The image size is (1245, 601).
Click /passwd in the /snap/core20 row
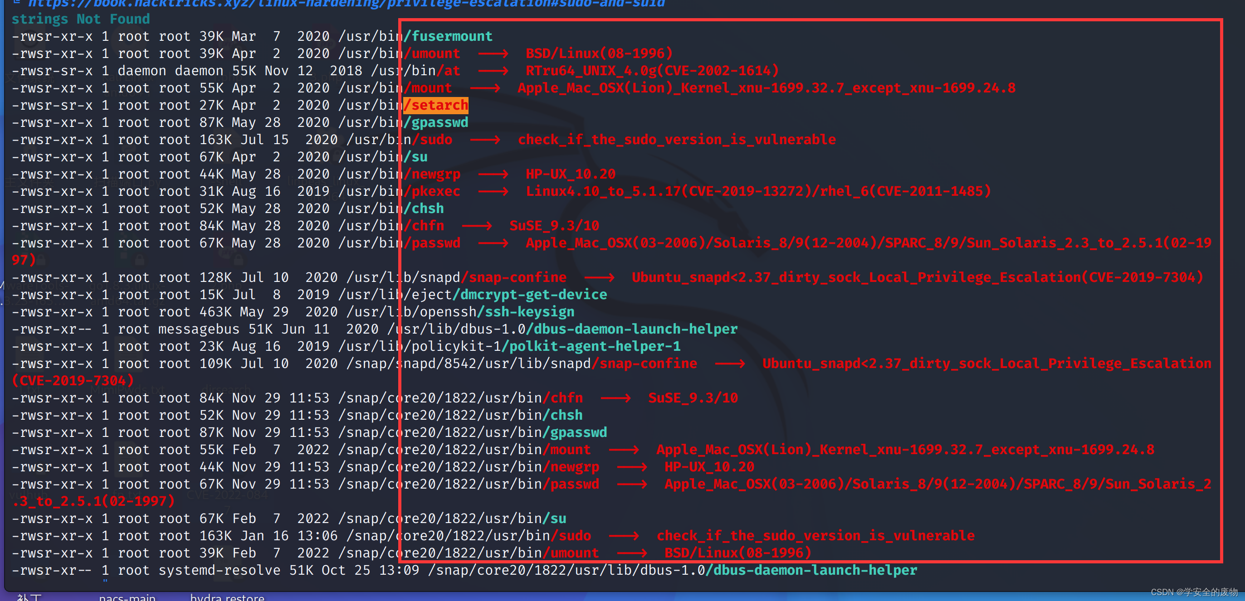point(571,485)
